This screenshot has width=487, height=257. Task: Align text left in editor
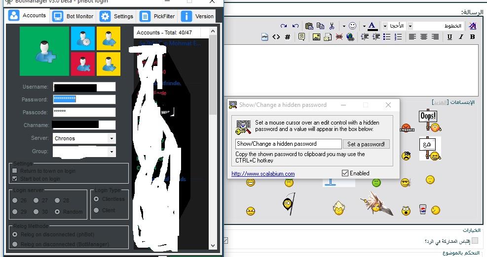point(412,37)
